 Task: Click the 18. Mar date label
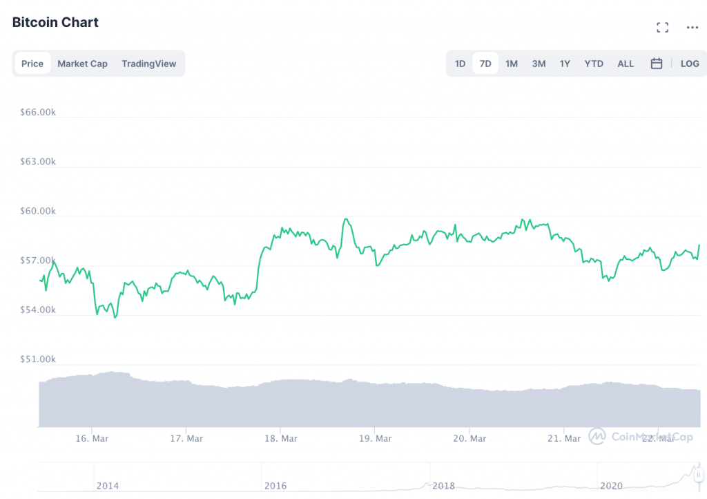(280, 438)
